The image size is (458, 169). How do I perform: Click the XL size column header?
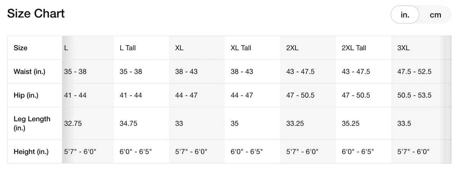[x=179, y=48]
